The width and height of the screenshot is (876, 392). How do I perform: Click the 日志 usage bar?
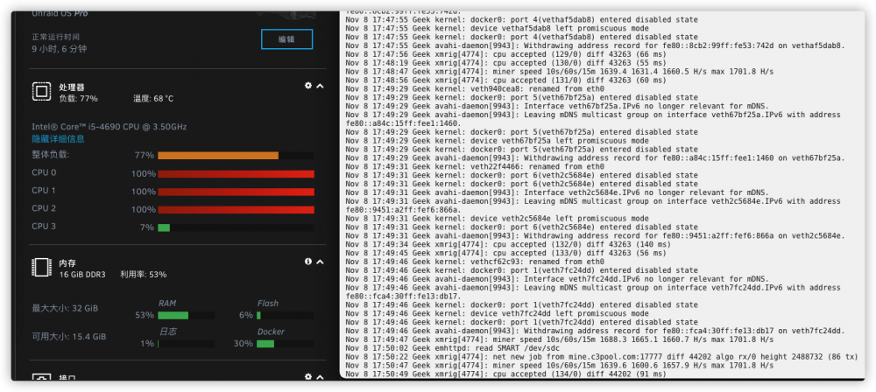point(186,343)
